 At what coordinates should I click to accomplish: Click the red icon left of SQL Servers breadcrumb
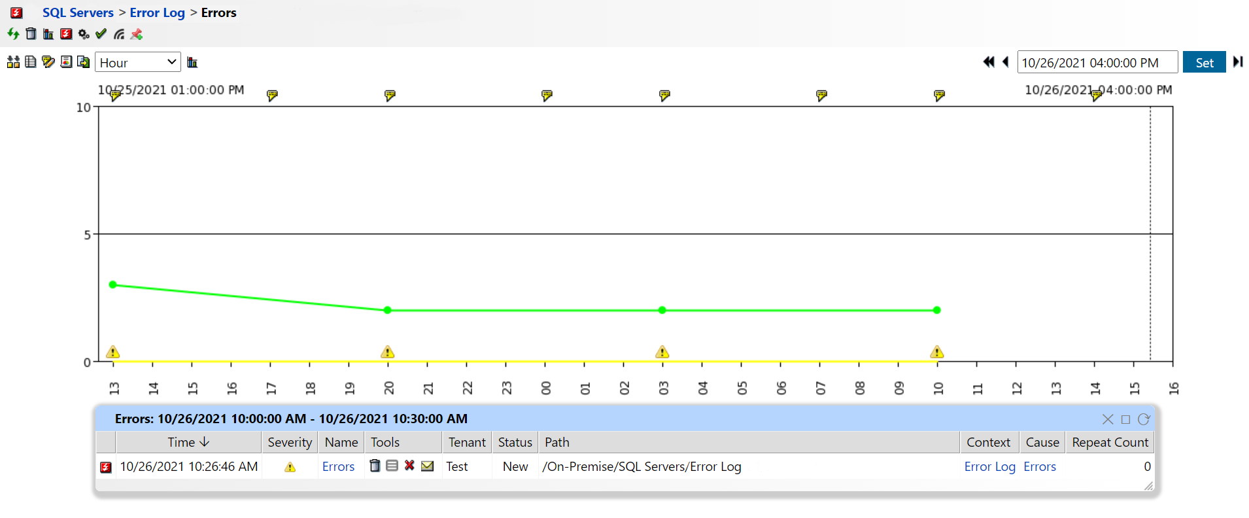[16, 12]
